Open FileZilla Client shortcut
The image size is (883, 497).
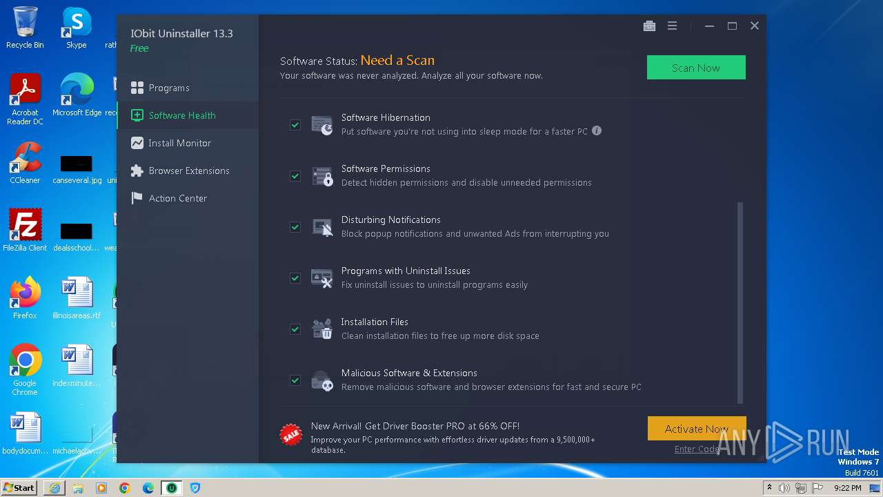(x=25, y=230)
